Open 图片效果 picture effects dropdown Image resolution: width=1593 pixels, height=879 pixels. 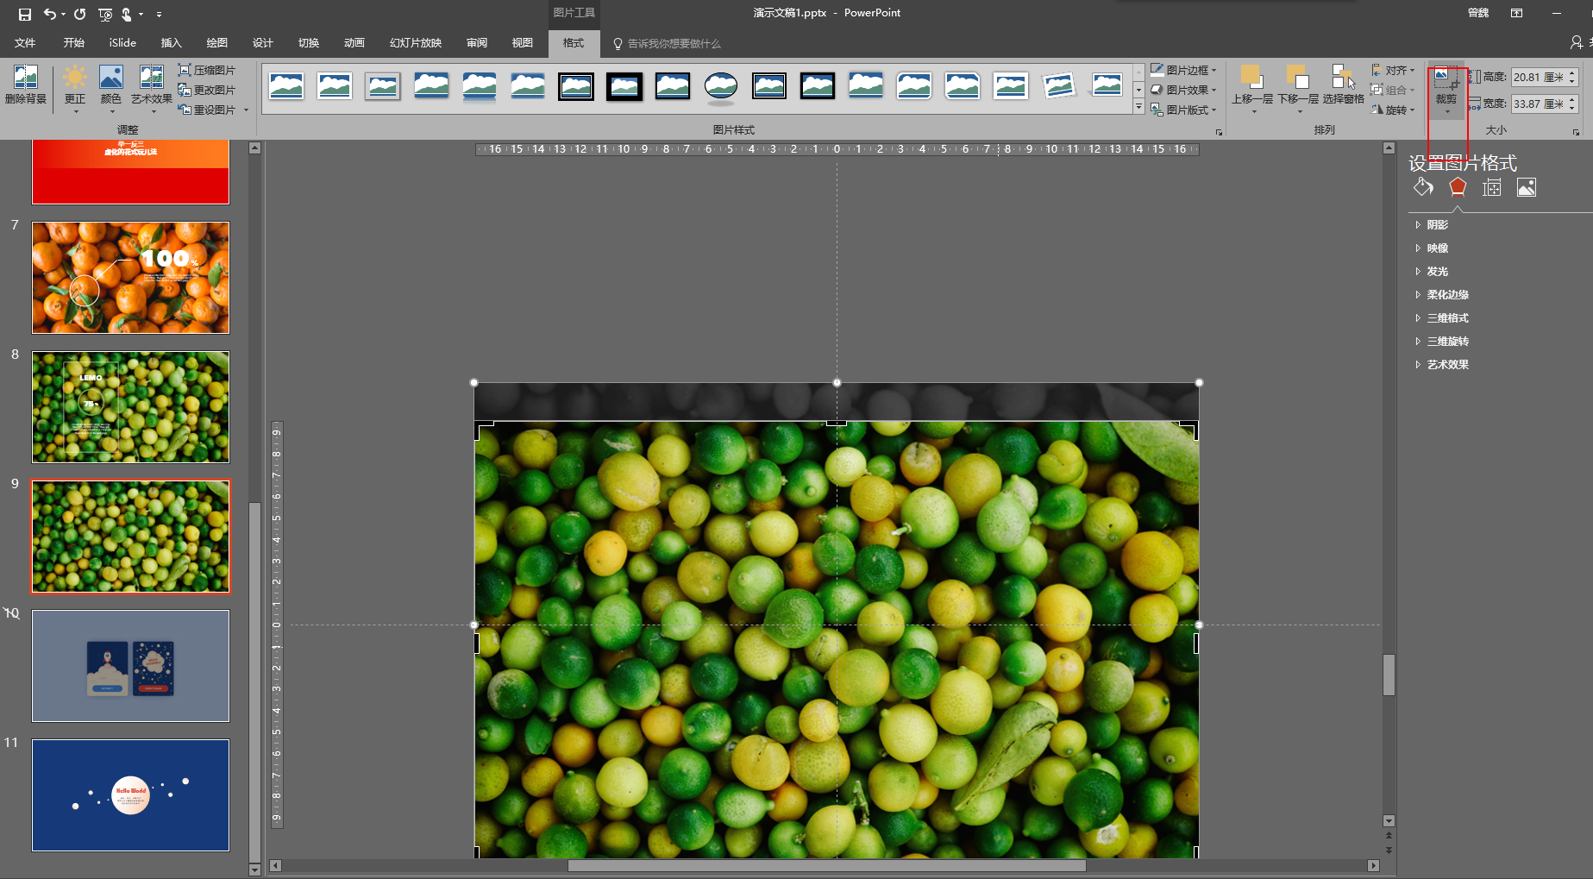pos(1183,90)
